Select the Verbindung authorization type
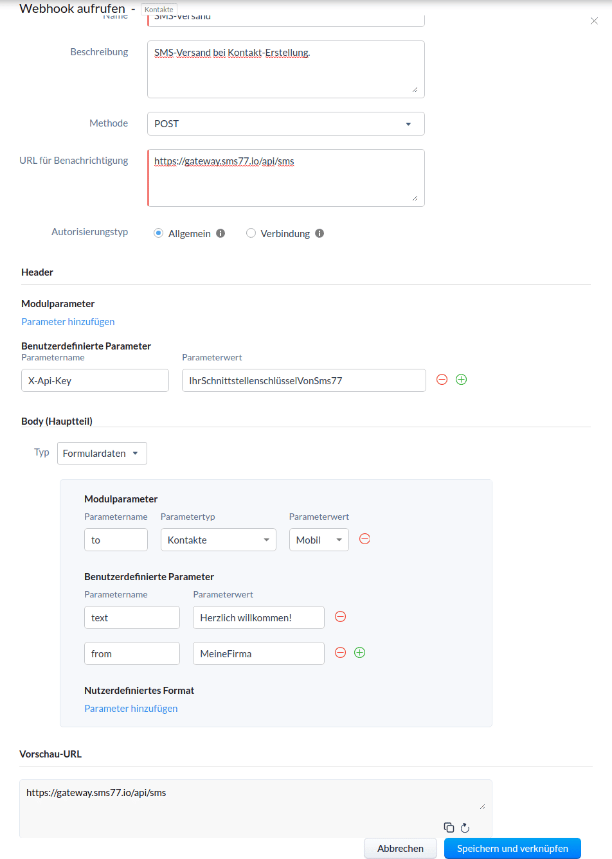Viewport: 612px width, 859px height. click(x=251, y=233)
